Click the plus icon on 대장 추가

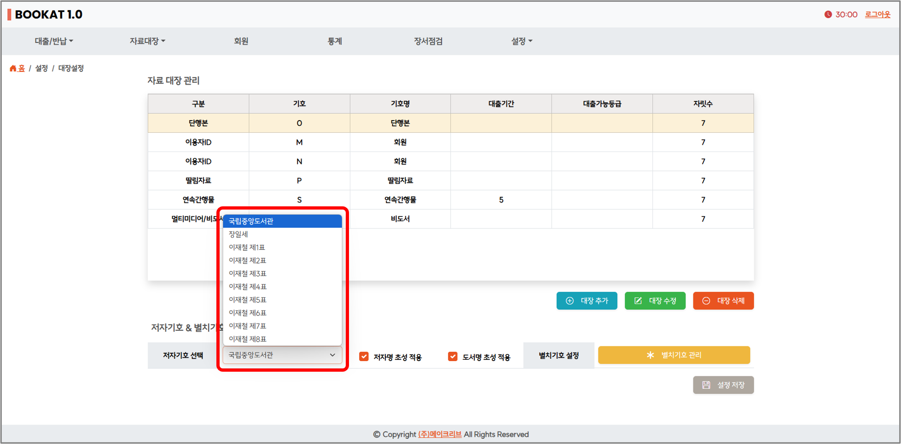coord(570,301)
